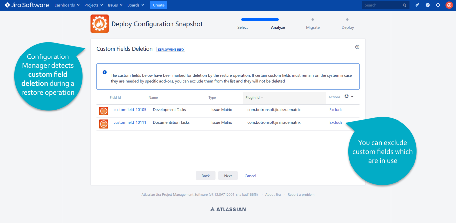The height and width of the screenshot is (223, 456).
Task: Select the Migrate wizard step
Action: [x=313, y=27]
